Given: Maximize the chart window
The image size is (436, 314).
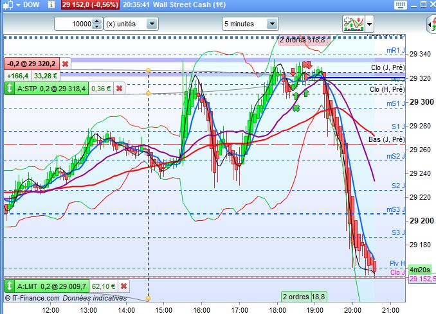Looking at the screenshot, I should pyautogui.click(x=423, y=4).
